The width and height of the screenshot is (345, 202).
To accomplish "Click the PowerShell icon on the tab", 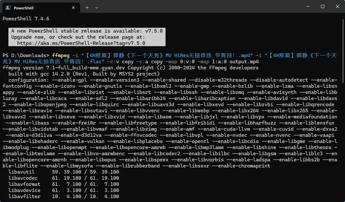I will 8,7.
